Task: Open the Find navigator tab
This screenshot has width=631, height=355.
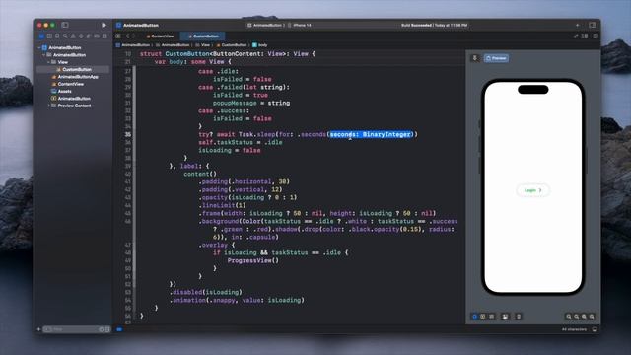Action: pos(65,36)
